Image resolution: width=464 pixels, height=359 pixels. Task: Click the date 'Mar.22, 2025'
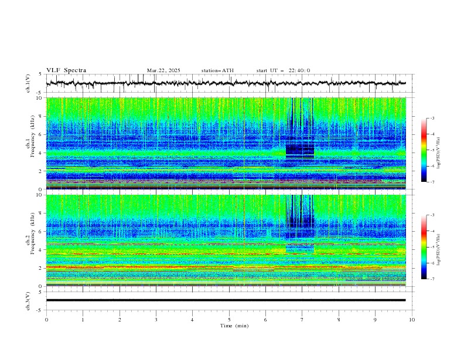pos(163,70)
